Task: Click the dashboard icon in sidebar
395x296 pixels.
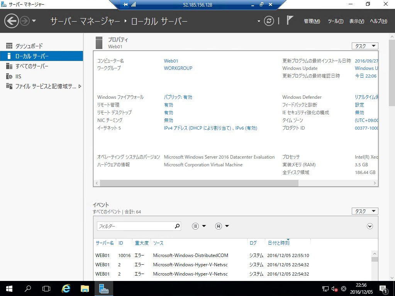Action: point(9,46)
